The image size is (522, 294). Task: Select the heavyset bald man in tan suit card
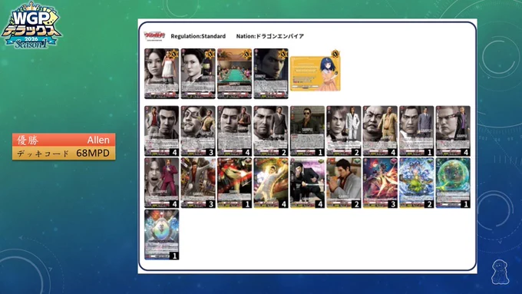(380, 130)
